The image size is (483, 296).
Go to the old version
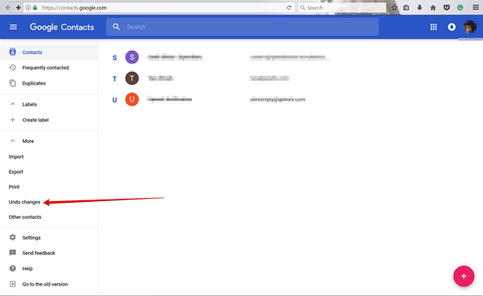tap(45, 284)
